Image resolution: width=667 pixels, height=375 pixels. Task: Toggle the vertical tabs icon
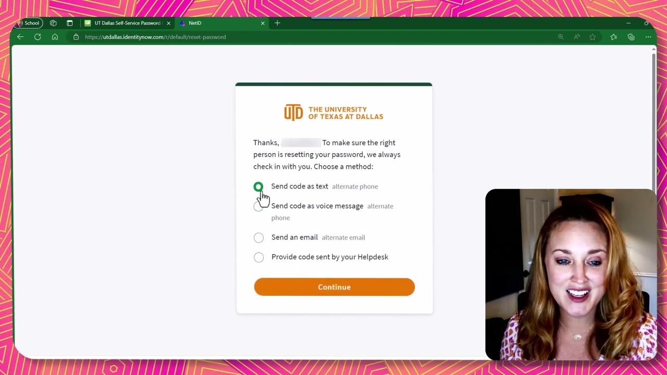pyautogui.click(x=70, y=23)
